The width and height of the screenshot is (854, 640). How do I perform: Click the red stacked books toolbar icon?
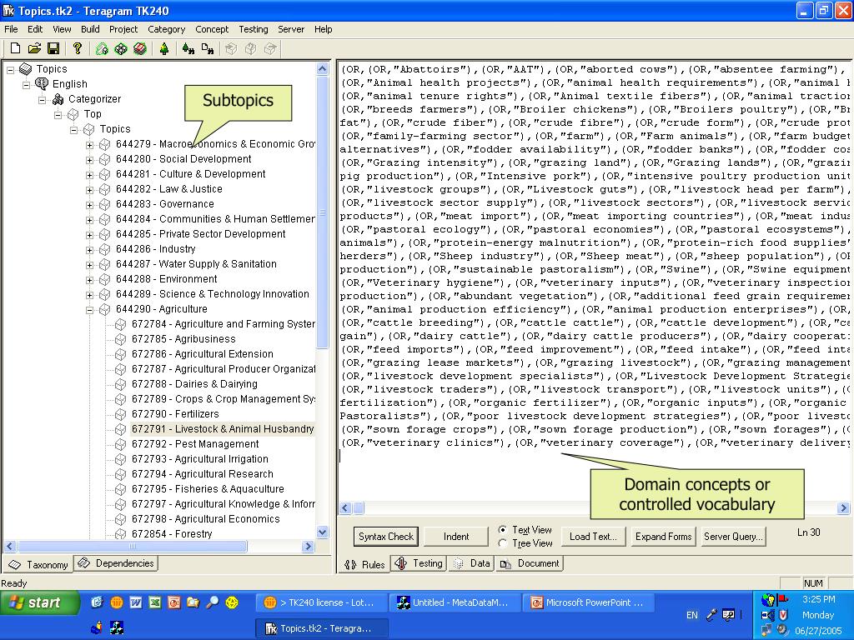[x=140, y=49]
